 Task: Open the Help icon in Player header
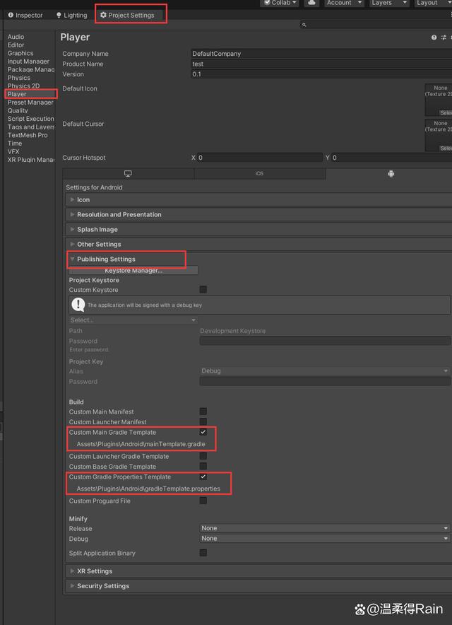[434, 37]
